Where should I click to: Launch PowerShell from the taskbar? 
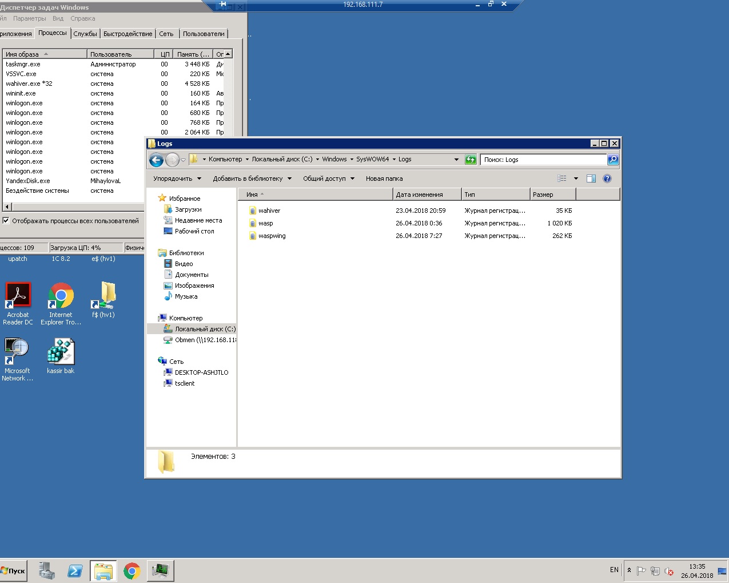[x=75, y=570]
